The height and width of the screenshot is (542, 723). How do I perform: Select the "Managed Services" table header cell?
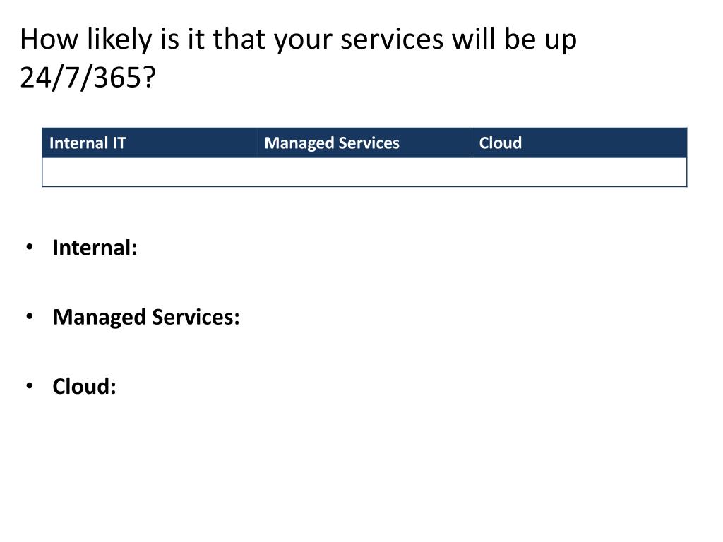click(364, 143)
